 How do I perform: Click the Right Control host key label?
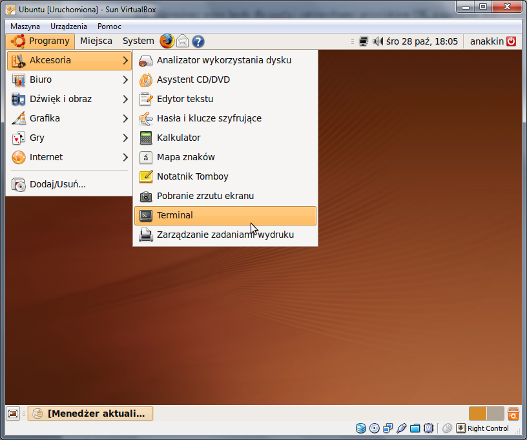[x=488, y=428]
